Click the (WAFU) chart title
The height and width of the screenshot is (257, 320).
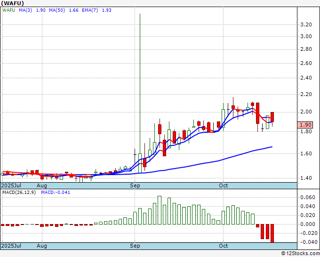12,3
